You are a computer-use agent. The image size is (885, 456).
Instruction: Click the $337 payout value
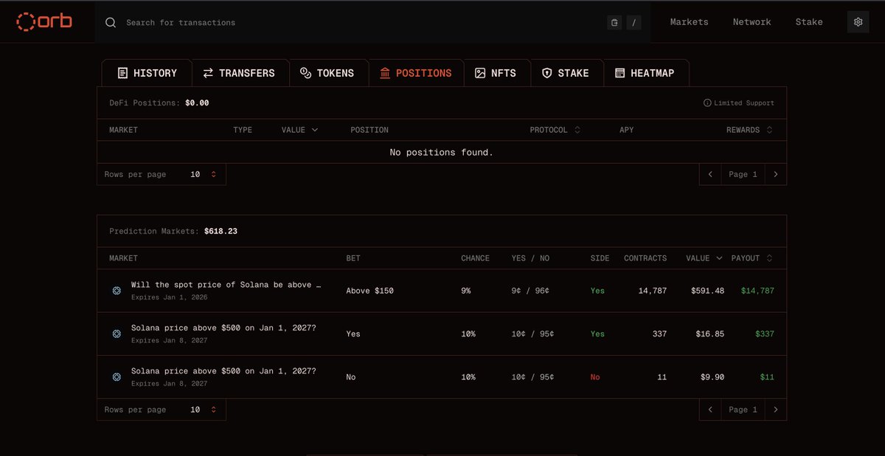click(764, 334)
